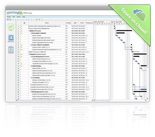Viewport: 155px width, 137px height.
Task: Click row number 12 header
Action: [x=18, y=52]
